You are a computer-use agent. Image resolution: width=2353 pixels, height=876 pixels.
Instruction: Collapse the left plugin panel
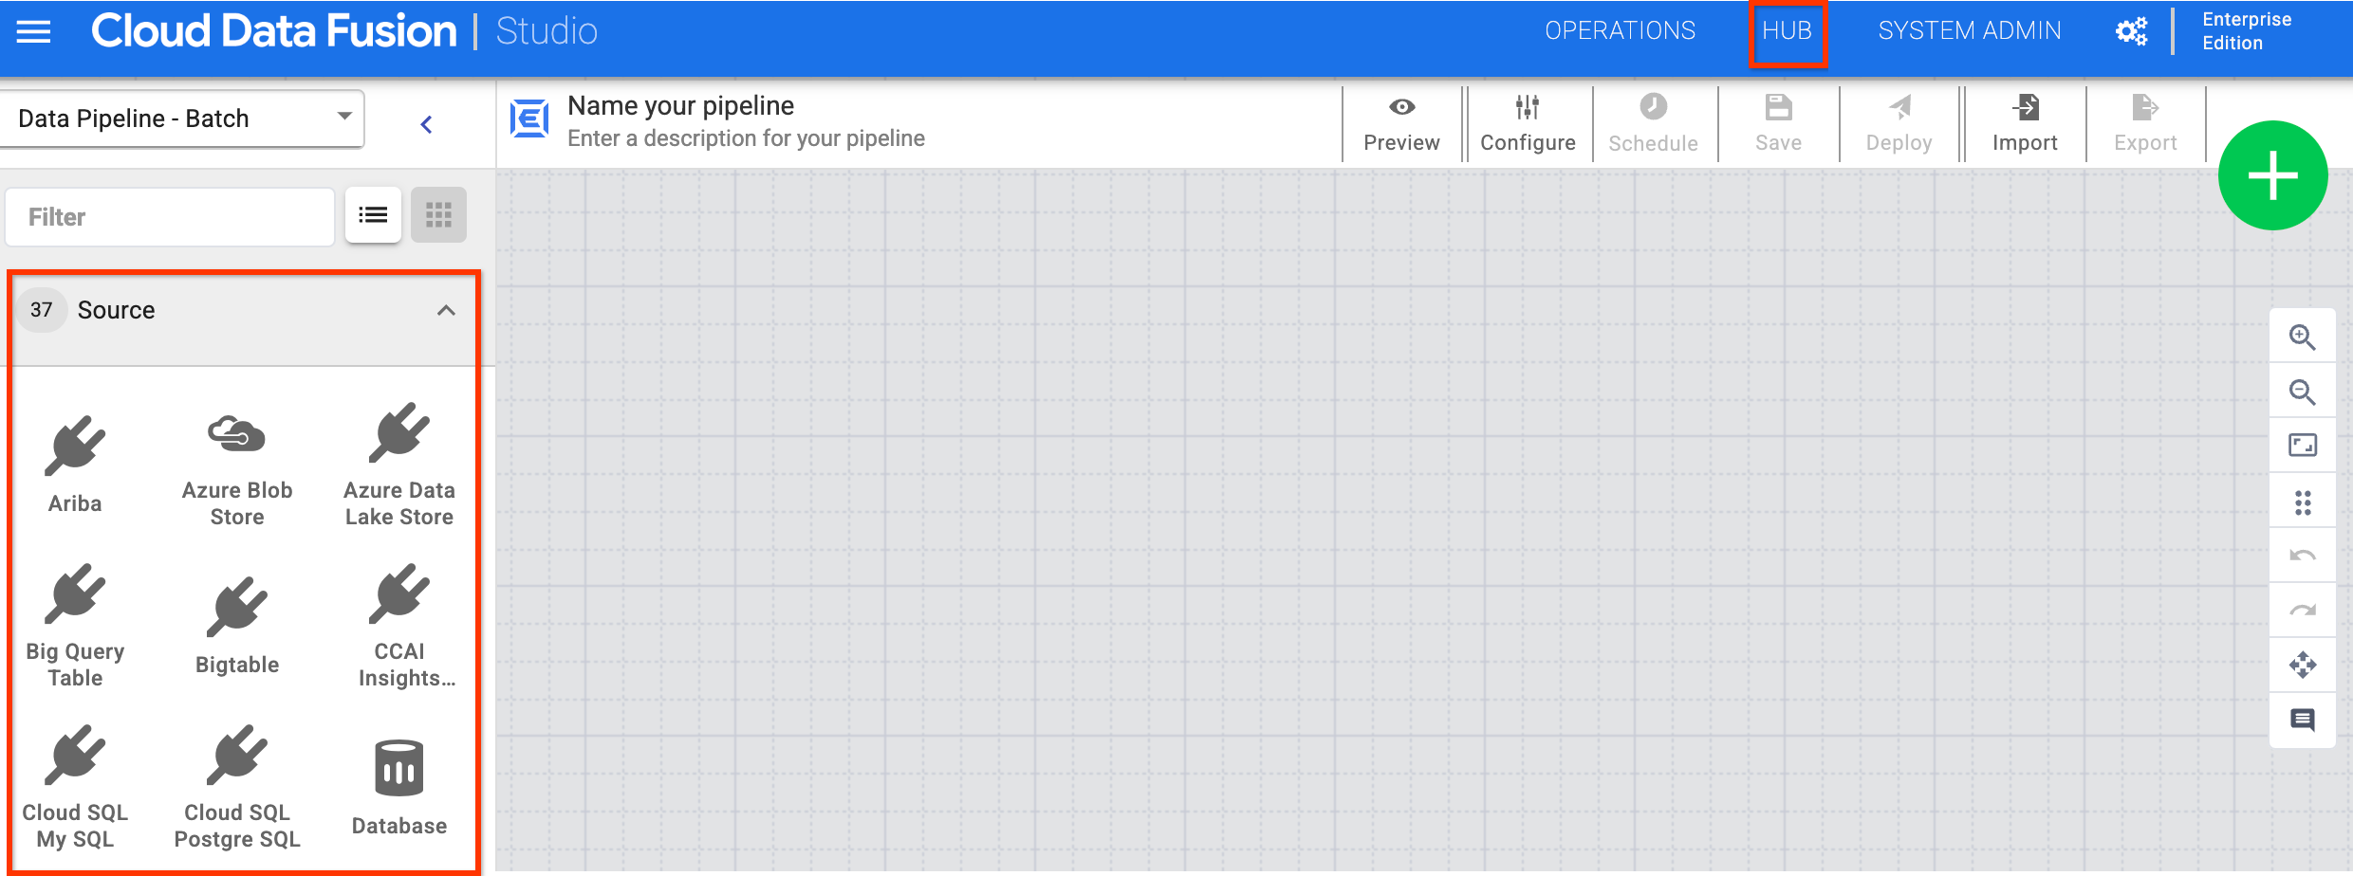pyautogui.click(x=426, y=123)
